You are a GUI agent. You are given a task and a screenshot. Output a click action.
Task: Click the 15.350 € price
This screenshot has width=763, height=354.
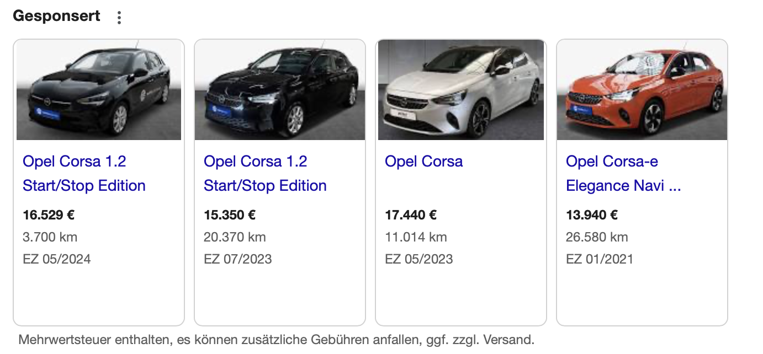(230, 215)
